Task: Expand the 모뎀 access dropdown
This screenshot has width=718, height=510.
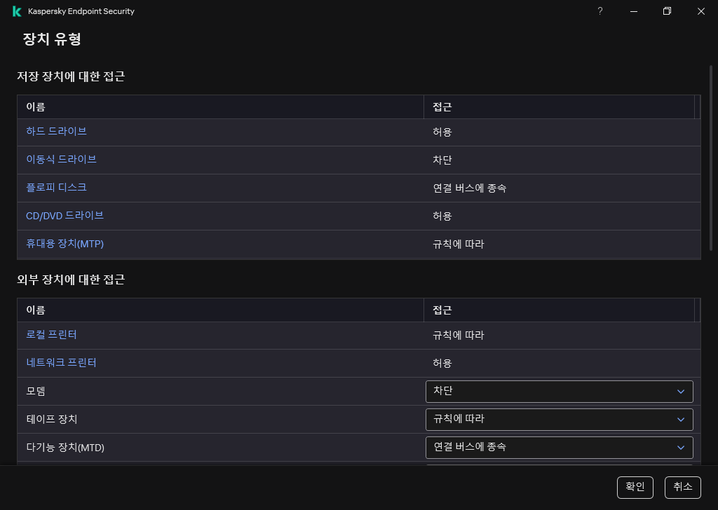Action: pyautogui.click(x=559, y=391)
